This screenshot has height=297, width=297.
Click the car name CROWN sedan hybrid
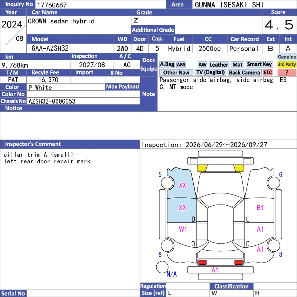coord(61,21)
